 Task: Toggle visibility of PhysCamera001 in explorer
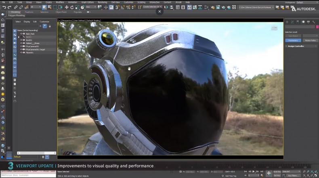click(x=21, y=46)
